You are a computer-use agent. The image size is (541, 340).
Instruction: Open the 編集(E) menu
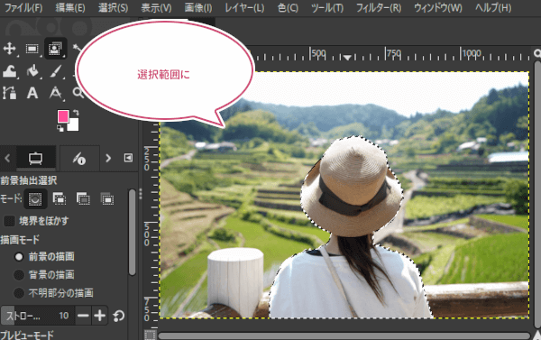point(70,7)
